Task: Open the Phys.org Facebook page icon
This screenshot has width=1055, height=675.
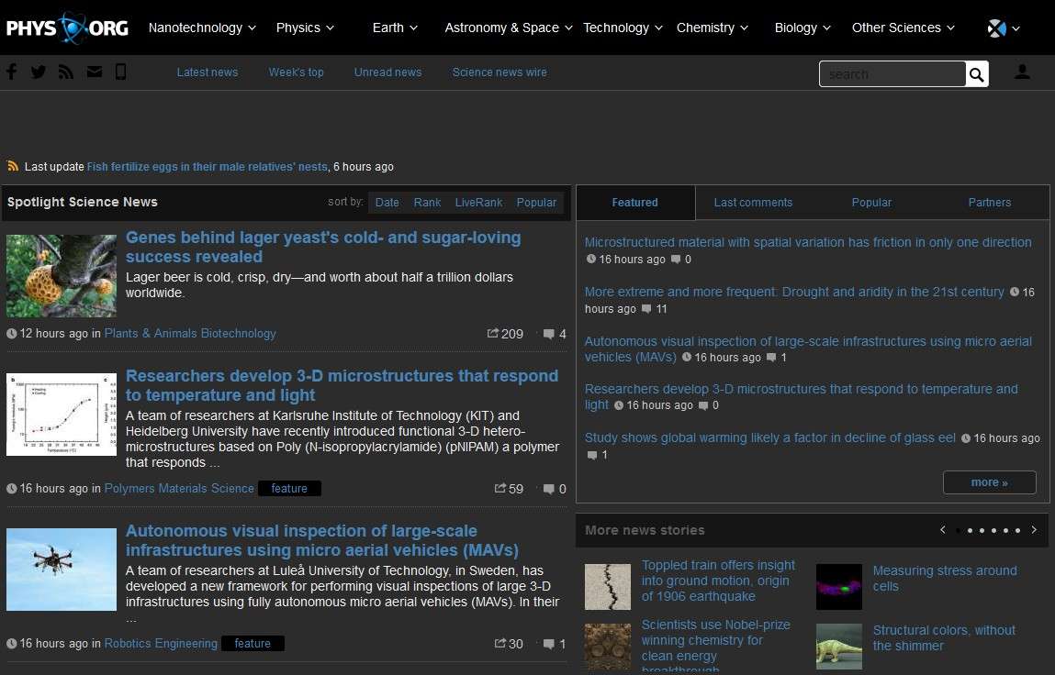Action: point(11,71)
